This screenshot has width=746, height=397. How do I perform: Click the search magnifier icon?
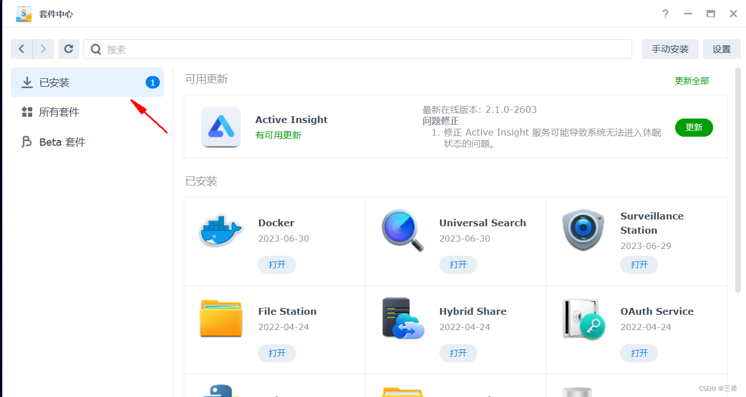click(x=96, y=49)
